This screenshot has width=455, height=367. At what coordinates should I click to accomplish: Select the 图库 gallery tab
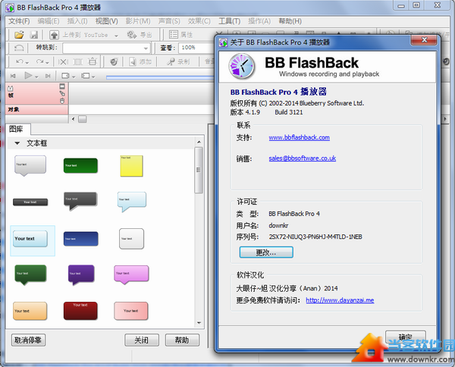tap(17, 129)
